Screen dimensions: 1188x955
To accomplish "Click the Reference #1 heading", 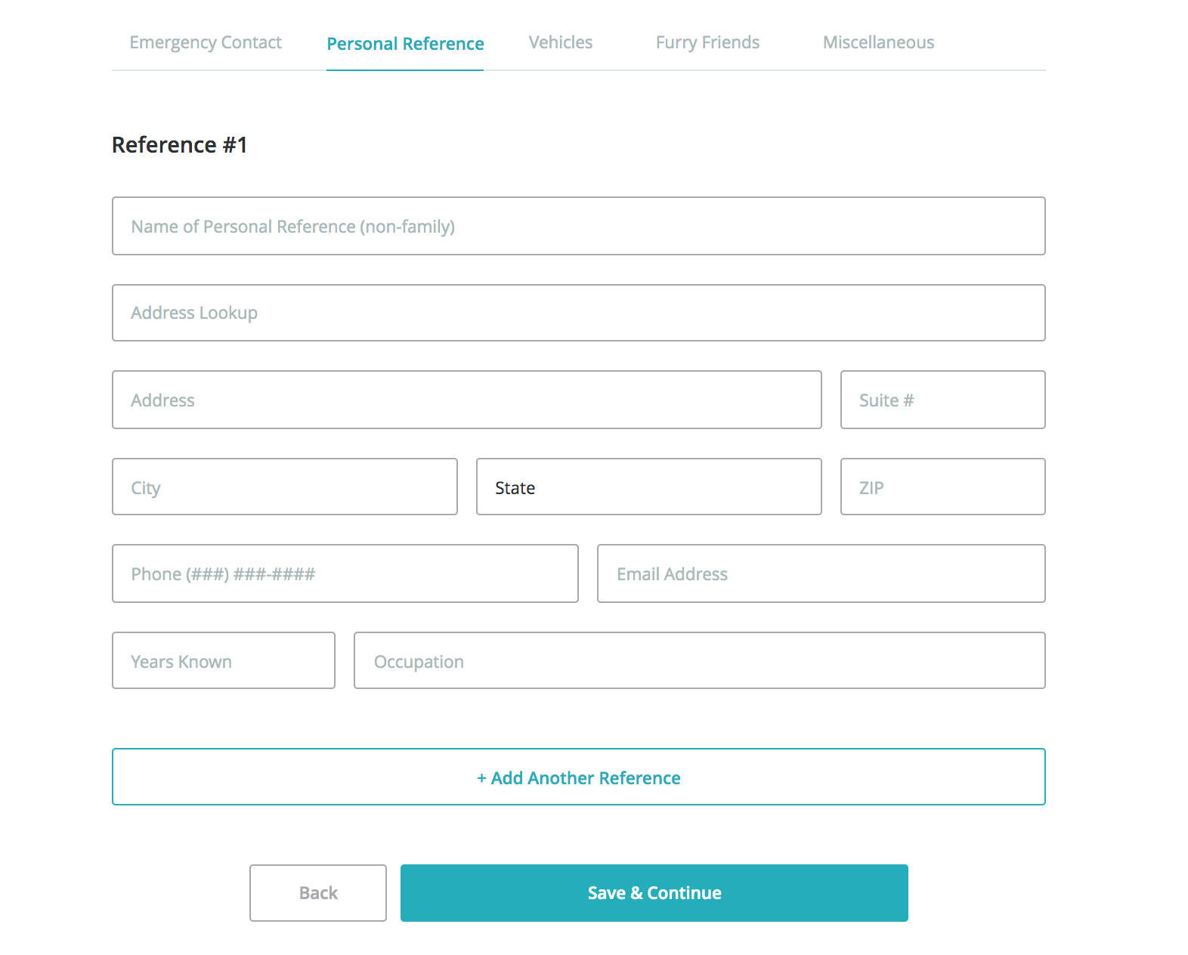I will 180,144.
